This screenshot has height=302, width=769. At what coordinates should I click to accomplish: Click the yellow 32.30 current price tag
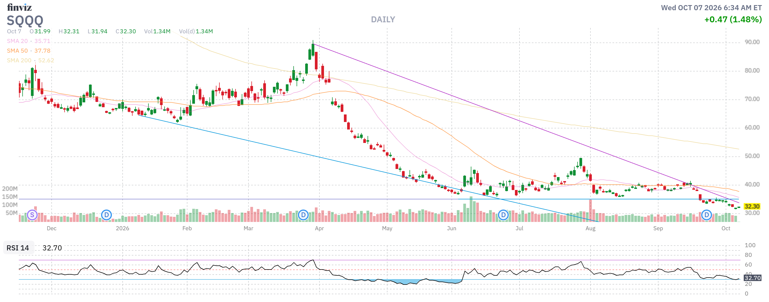pyautogui.click(x=752, y=206)
